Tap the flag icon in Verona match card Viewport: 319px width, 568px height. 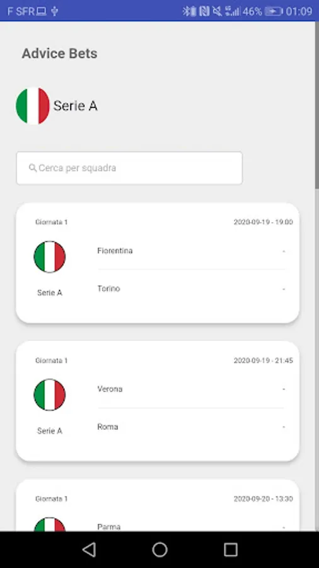pos(50,395)
